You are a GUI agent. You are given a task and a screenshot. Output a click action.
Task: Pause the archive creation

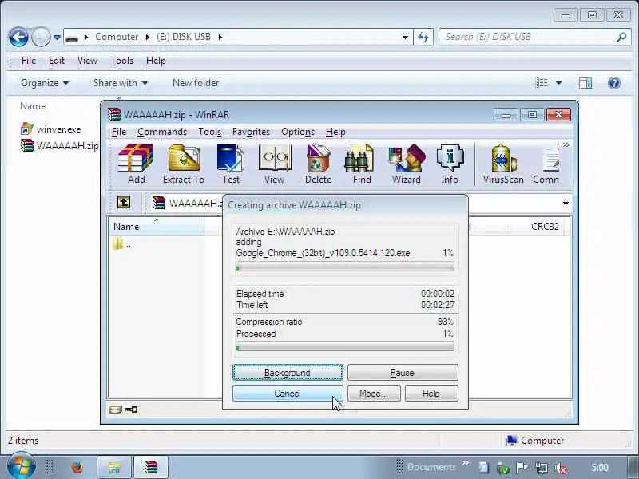point(403,373)
